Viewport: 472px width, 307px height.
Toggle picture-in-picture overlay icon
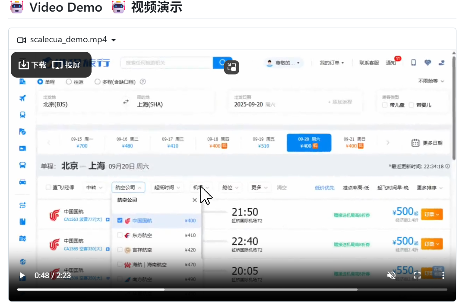point(231,67)
